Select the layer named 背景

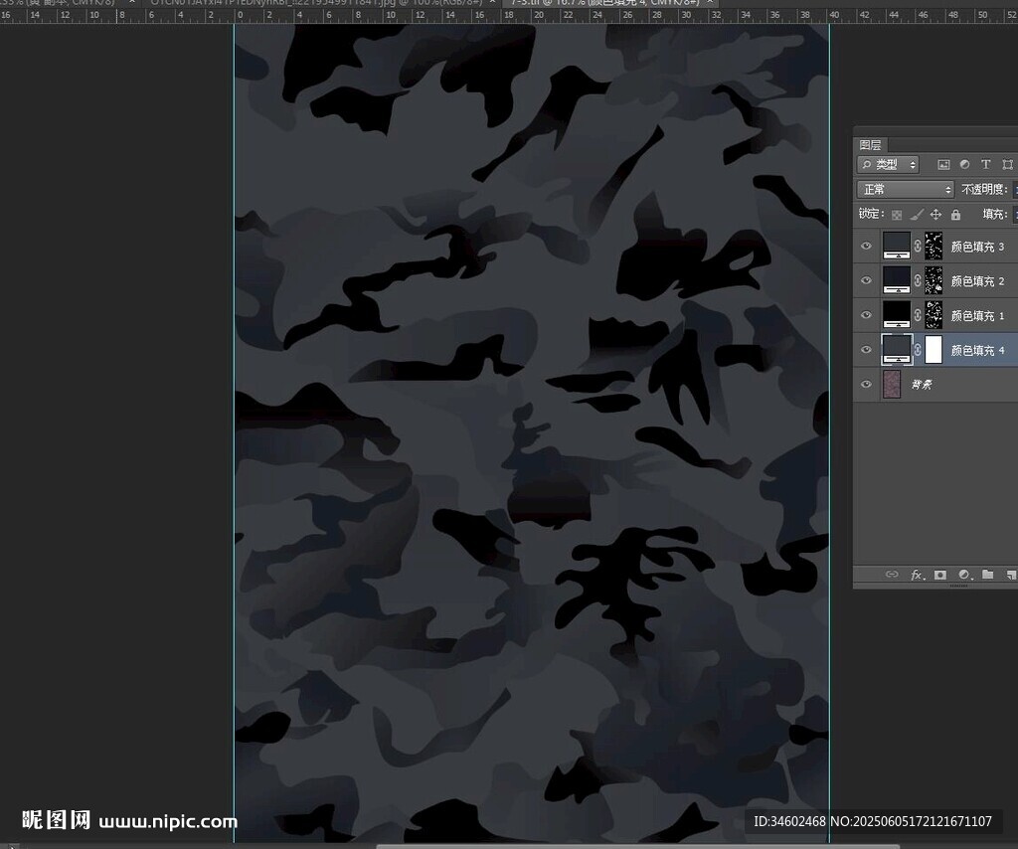[x=922, y=385]
